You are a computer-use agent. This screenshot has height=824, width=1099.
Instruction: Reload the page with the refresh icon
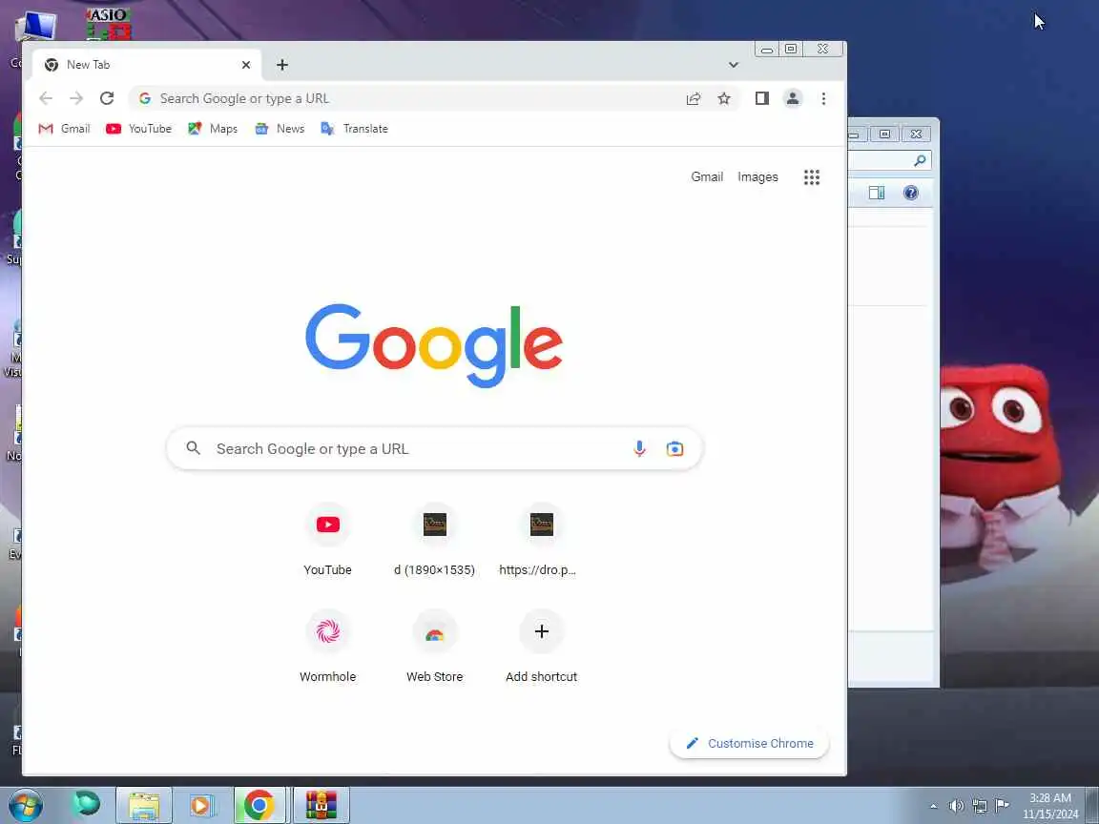point(107,99)
